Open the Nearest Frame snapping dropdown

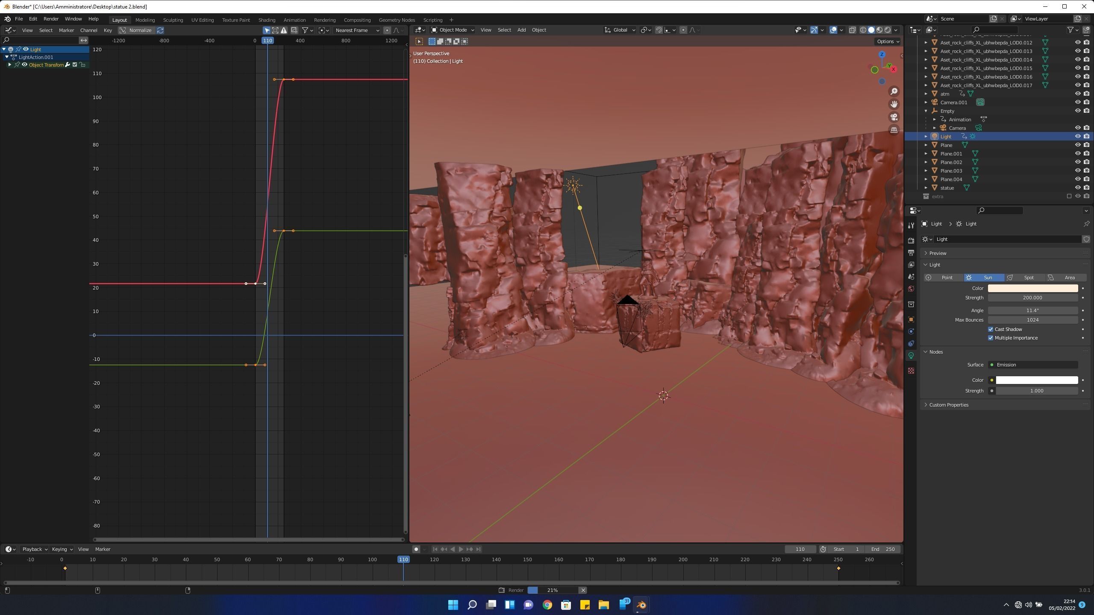pos(357,30)
